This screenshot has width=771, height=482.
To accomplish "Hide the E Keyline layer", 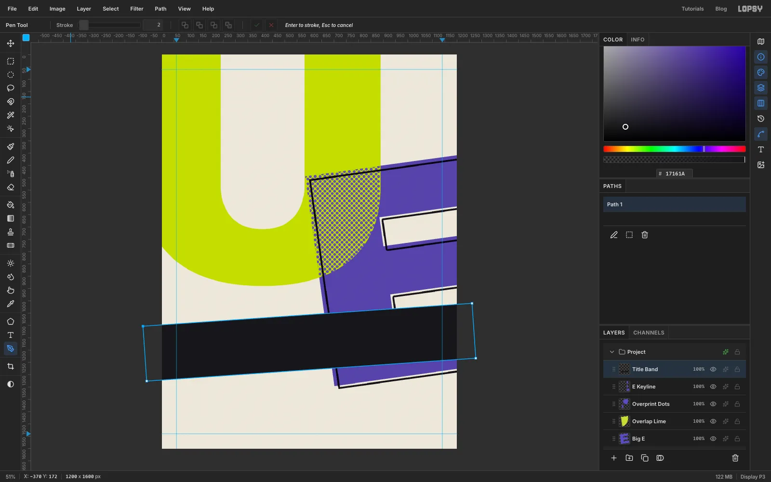I will (x=713, y=387).
